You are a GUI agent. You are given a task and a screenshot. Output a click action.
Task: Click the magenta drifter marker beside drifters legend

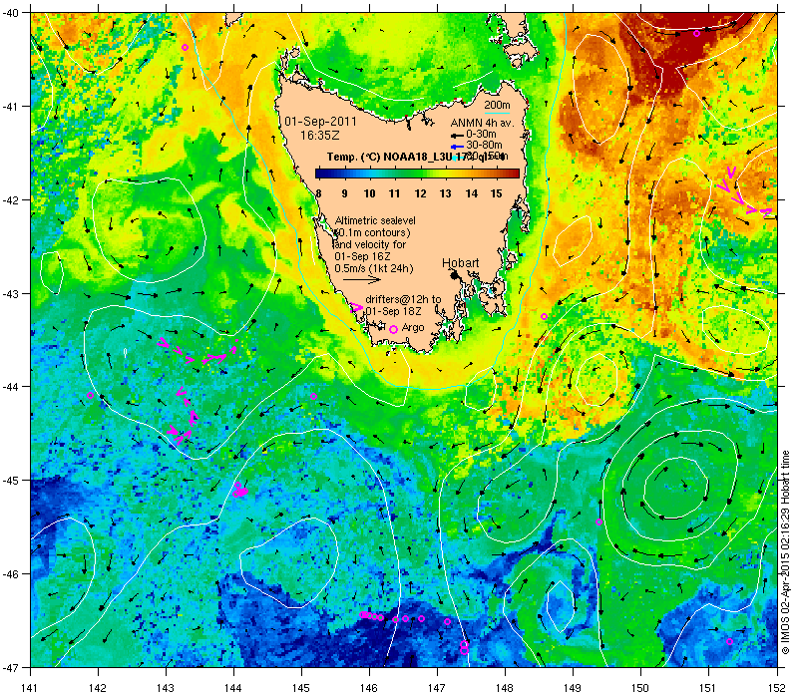357,307
